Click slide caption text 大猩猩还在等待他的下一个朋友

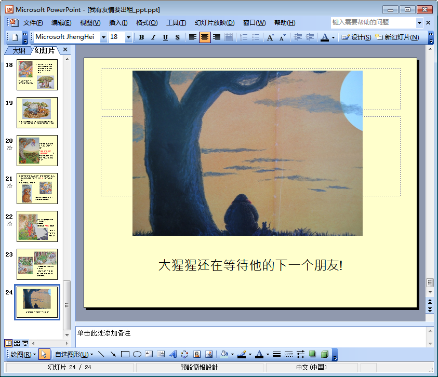(x=250, y=265)
